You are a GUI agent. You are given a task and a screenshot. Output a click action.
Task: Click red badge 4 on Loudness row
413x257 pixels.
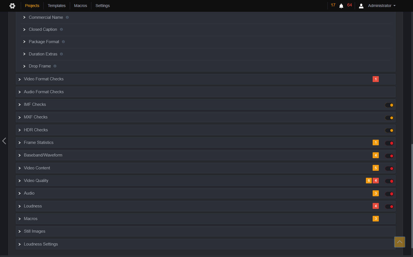pos(376,206)
